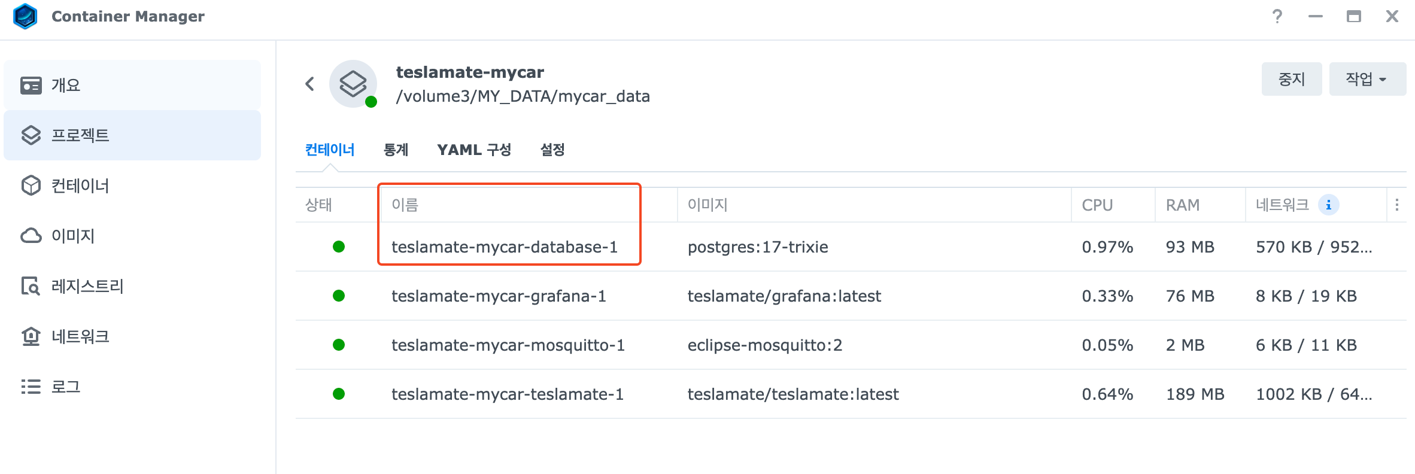Select the teslamate-mycar-grafana-1 container row

tap(851, 296)
